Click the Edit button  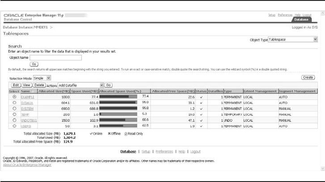point(16,85)
